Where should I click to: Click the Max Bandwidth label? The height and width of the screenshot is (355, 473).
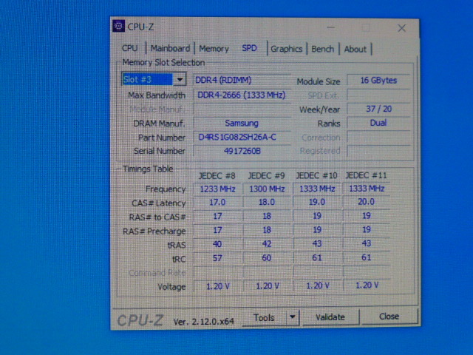(x=157, y=95)
